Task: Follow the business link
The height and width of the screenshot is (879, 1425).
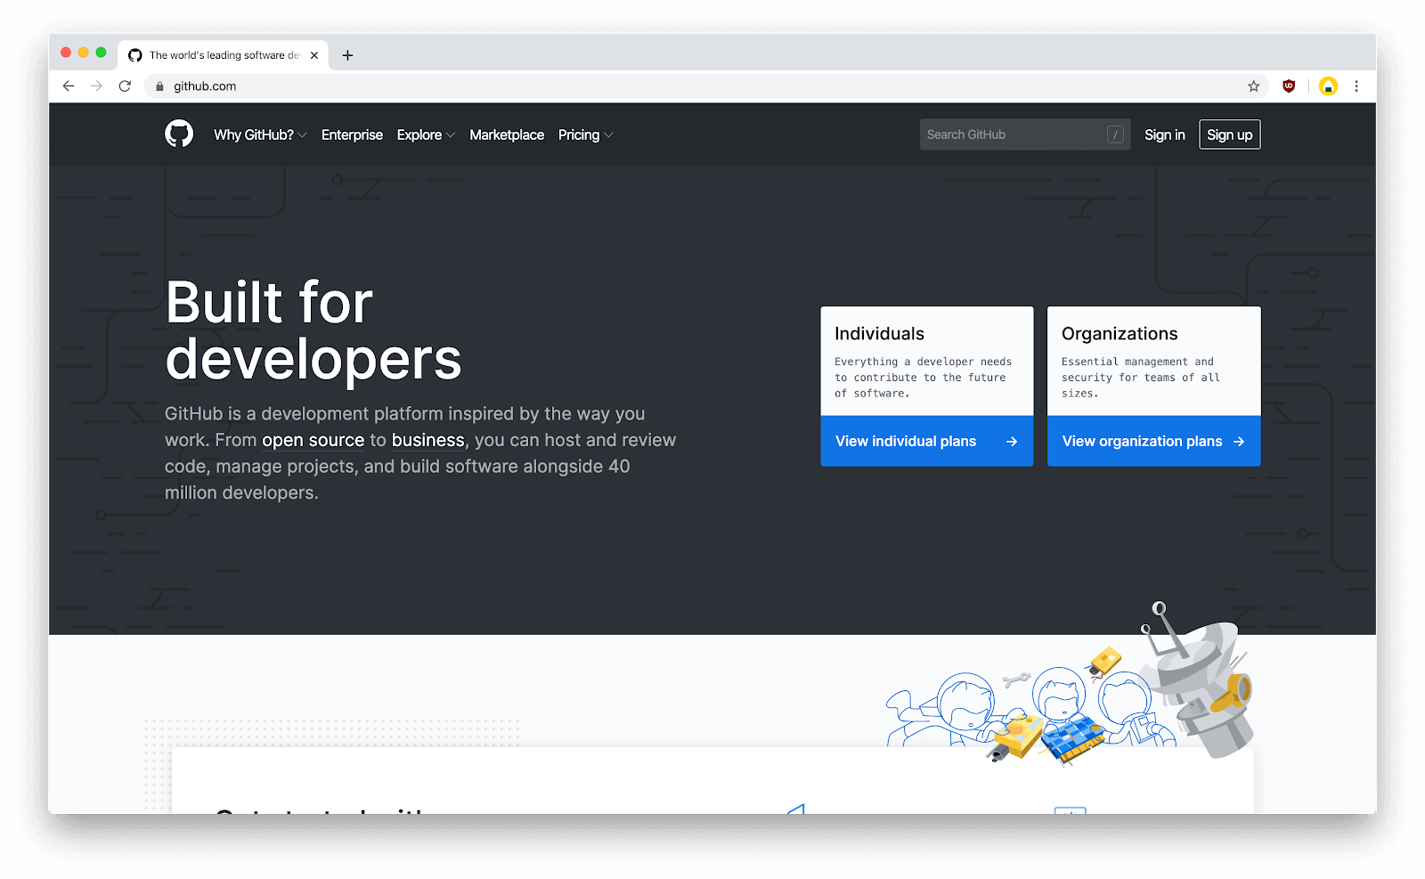Action: (428, 440)
